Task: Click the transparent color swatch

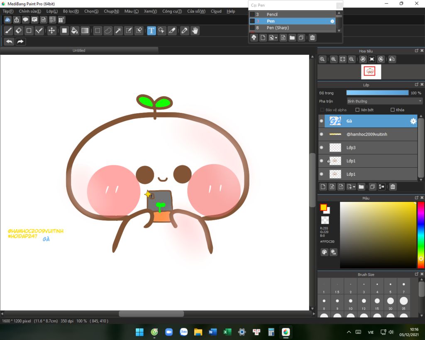Action: (325, 220)
